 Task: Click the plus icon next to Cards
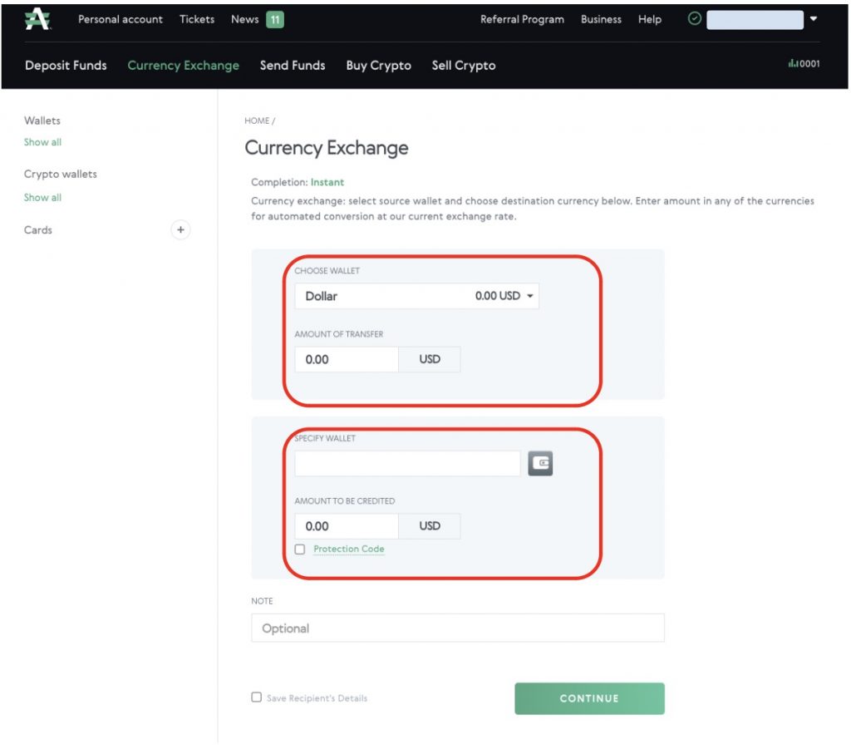pyautogui.click(x=180, y=229)
